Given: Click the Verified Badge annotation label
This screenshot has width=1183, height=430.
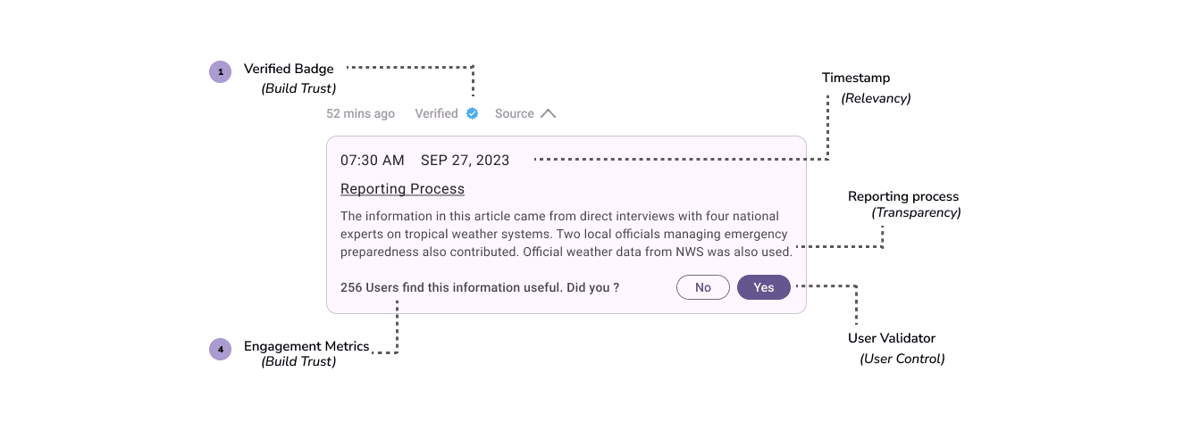Looking at the screenshot, I should click(289, 69).
